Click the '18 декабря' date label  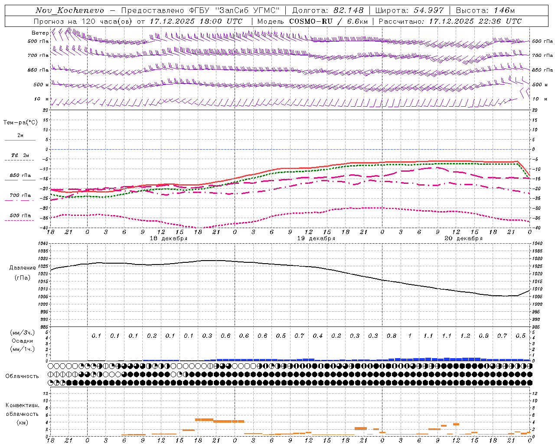(168, 238)
